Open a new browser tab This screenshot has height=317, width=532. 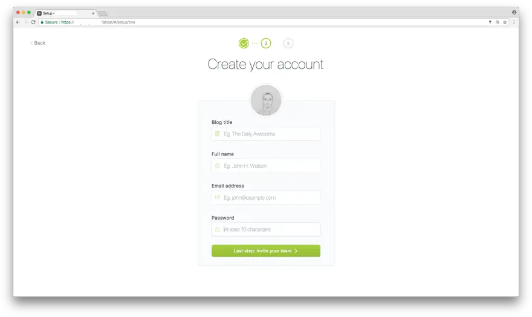click(103, 13)
